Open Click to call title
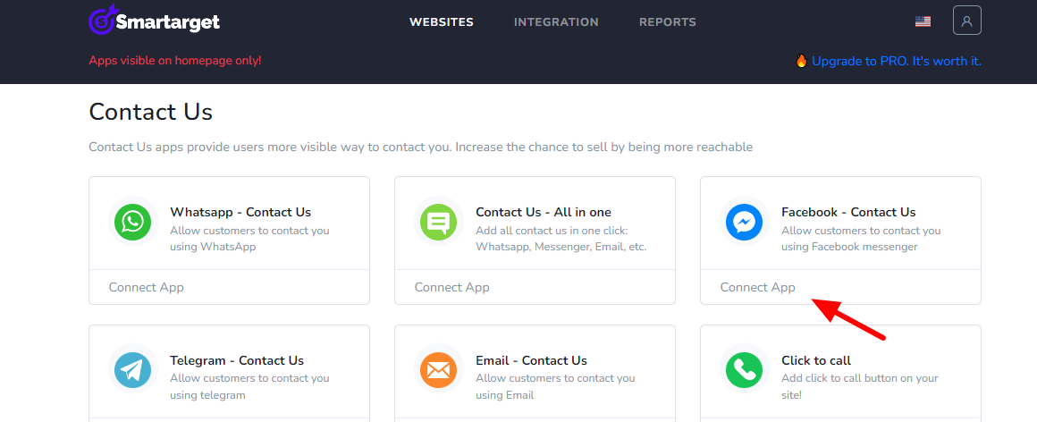 tap(816, 360)
